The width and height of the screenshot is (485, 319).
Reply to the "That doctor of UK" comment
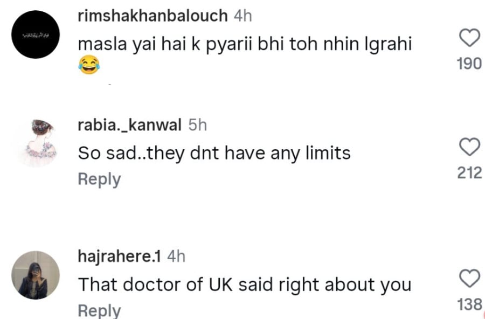[x=99, y=311]
